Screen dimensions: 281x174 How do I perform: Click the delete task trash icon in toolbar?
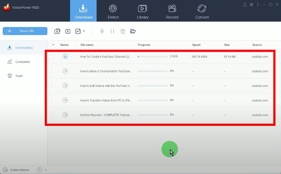(123, 31)
